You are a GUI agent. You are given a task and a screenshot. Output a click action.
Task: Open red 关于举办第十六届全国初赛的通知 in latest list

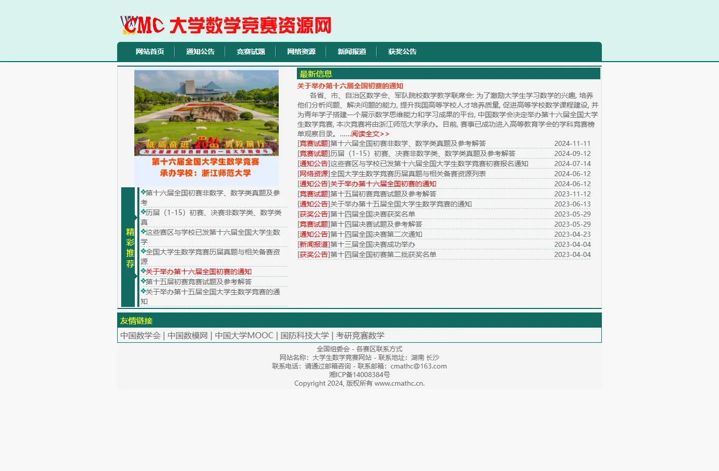(384, 184)
